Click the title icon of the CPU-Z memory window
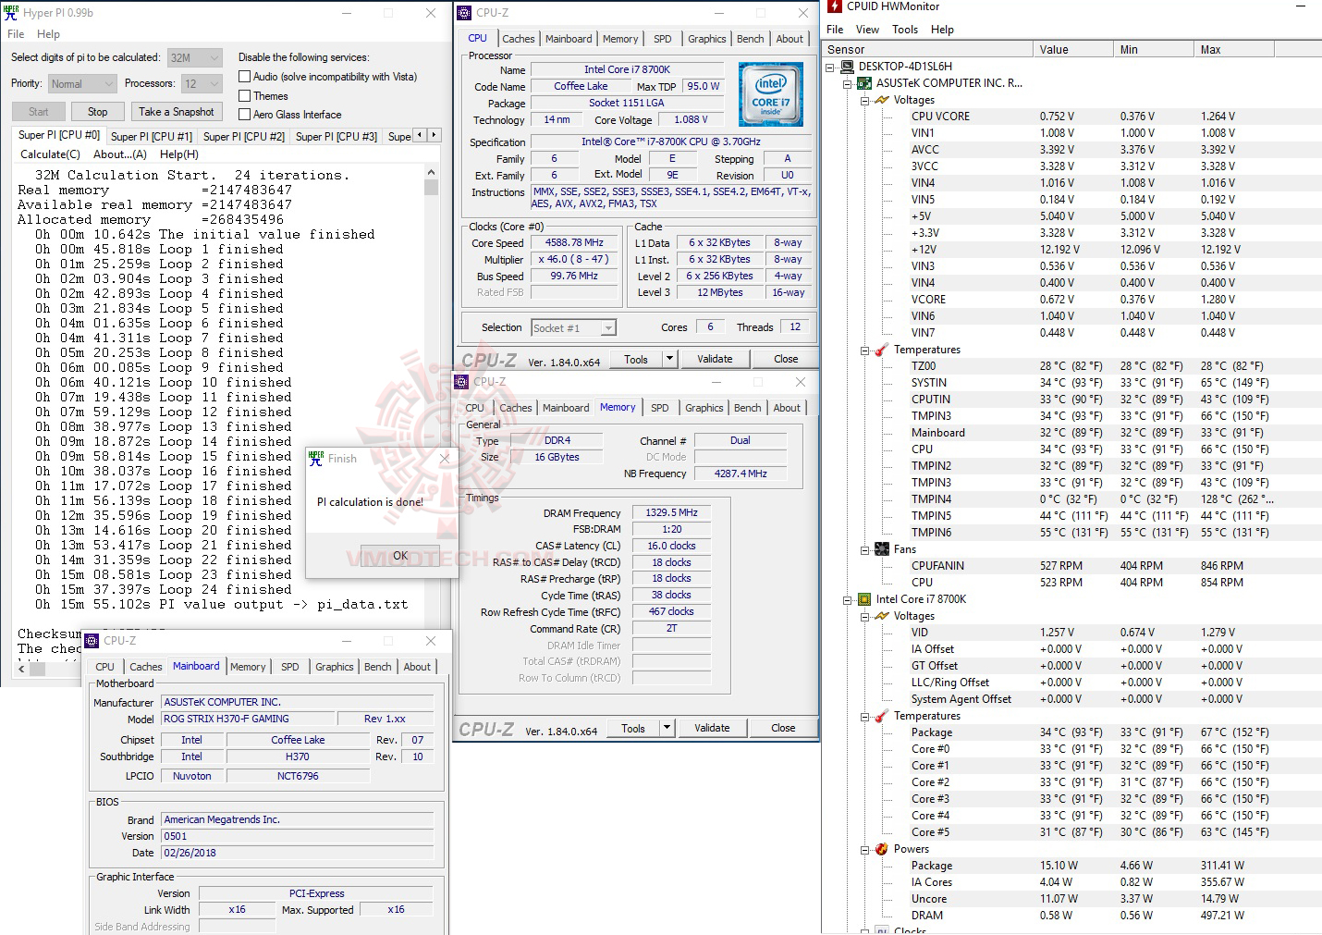Viewport: 1322px width, 935px height. [x=461, y=382]
